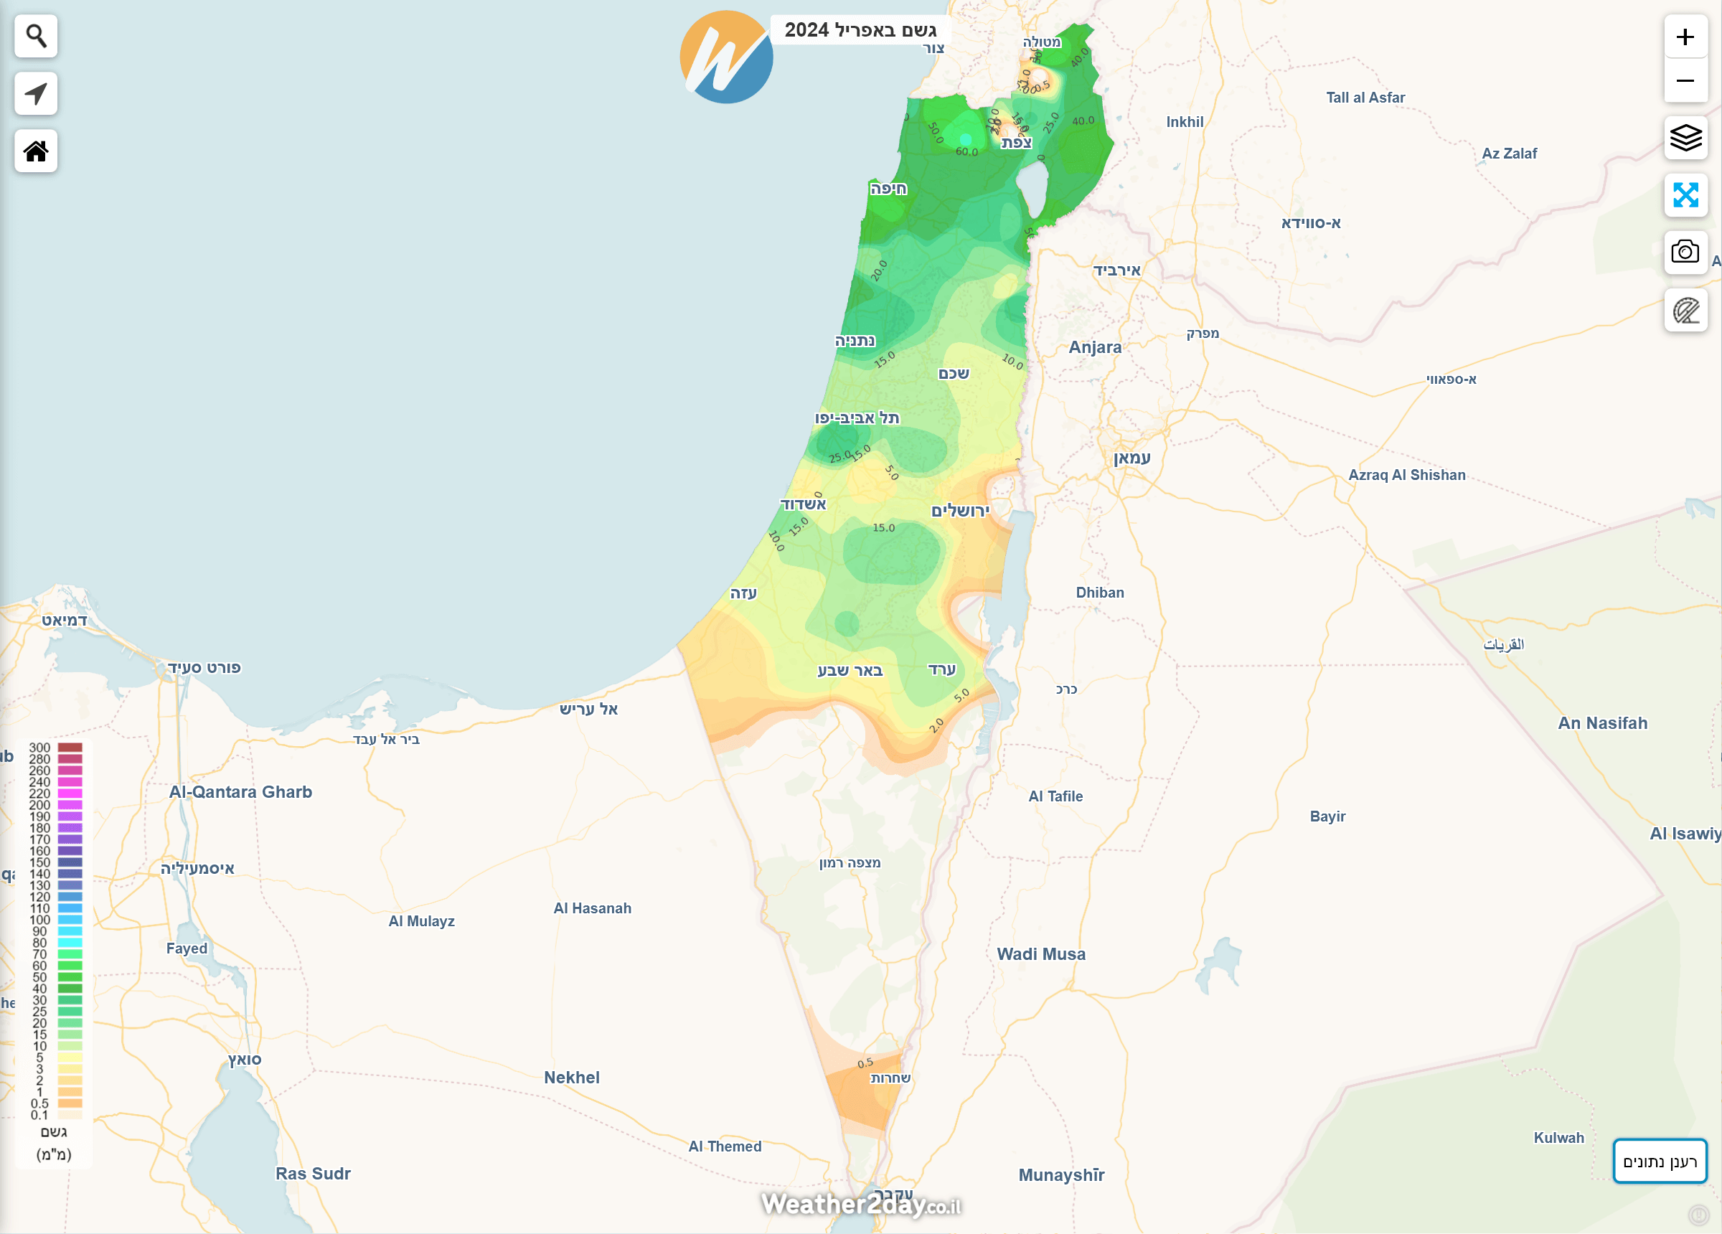
Task: Click the Al Hasanah label
Action: click(x=592, y=908)
